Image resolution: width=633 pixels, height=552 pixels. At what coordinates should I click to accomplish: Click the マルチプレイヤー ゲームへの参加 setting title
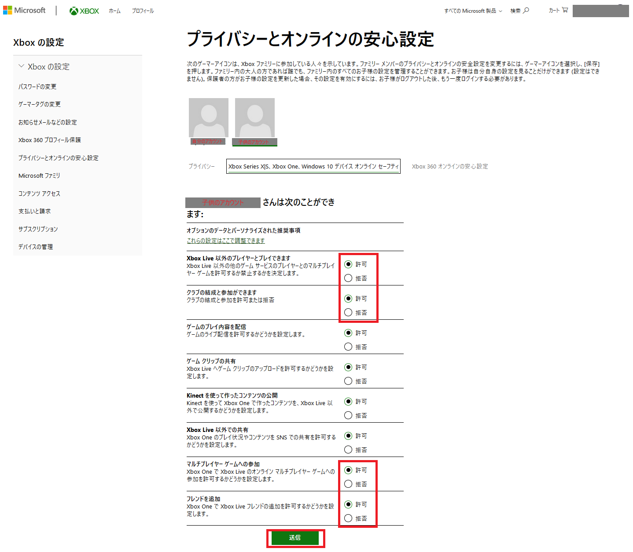pyautogui.click(x=223, y=464)
